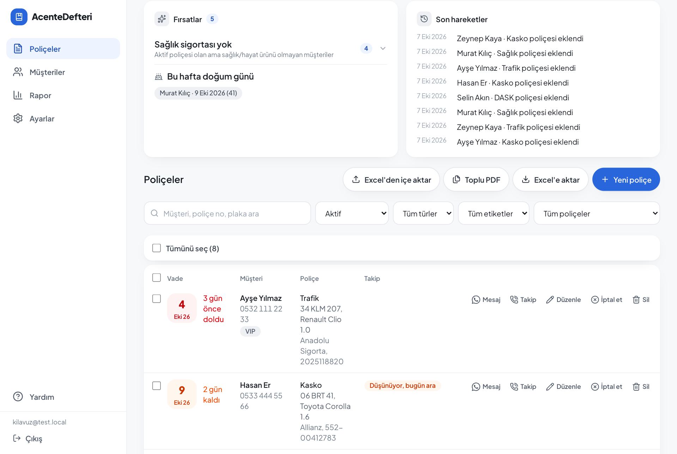Click the Yeni poliçe button
Viewport: 677px width, 454px height.
[626, 179]
